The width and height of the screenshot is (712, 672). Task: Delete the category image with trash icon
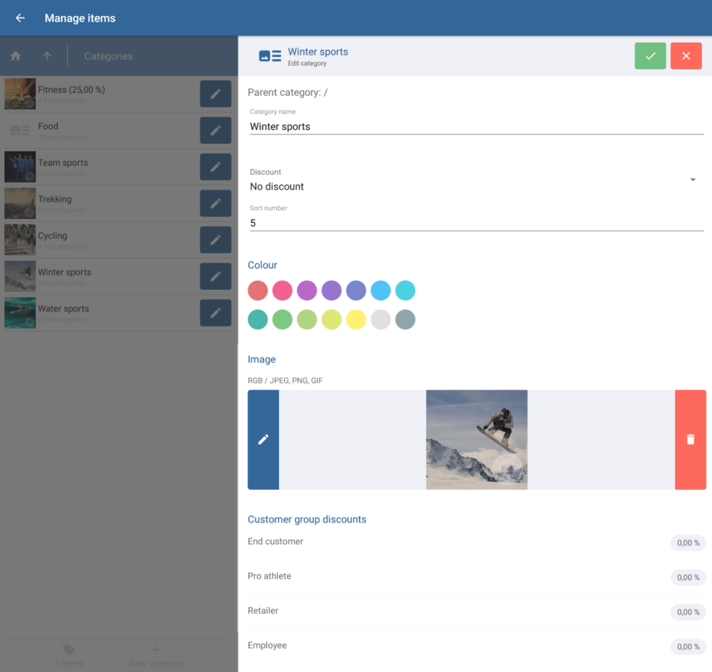coord(690,439)
